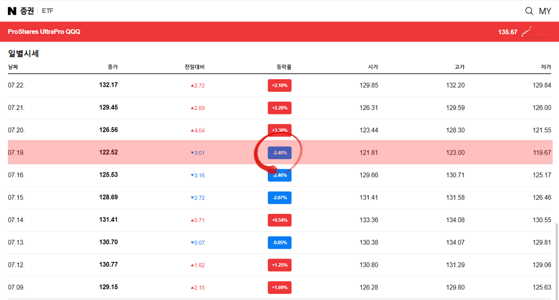559x300 pixels.
Task: Click the +0.54% change badge
Action: (x=279, y=220)
